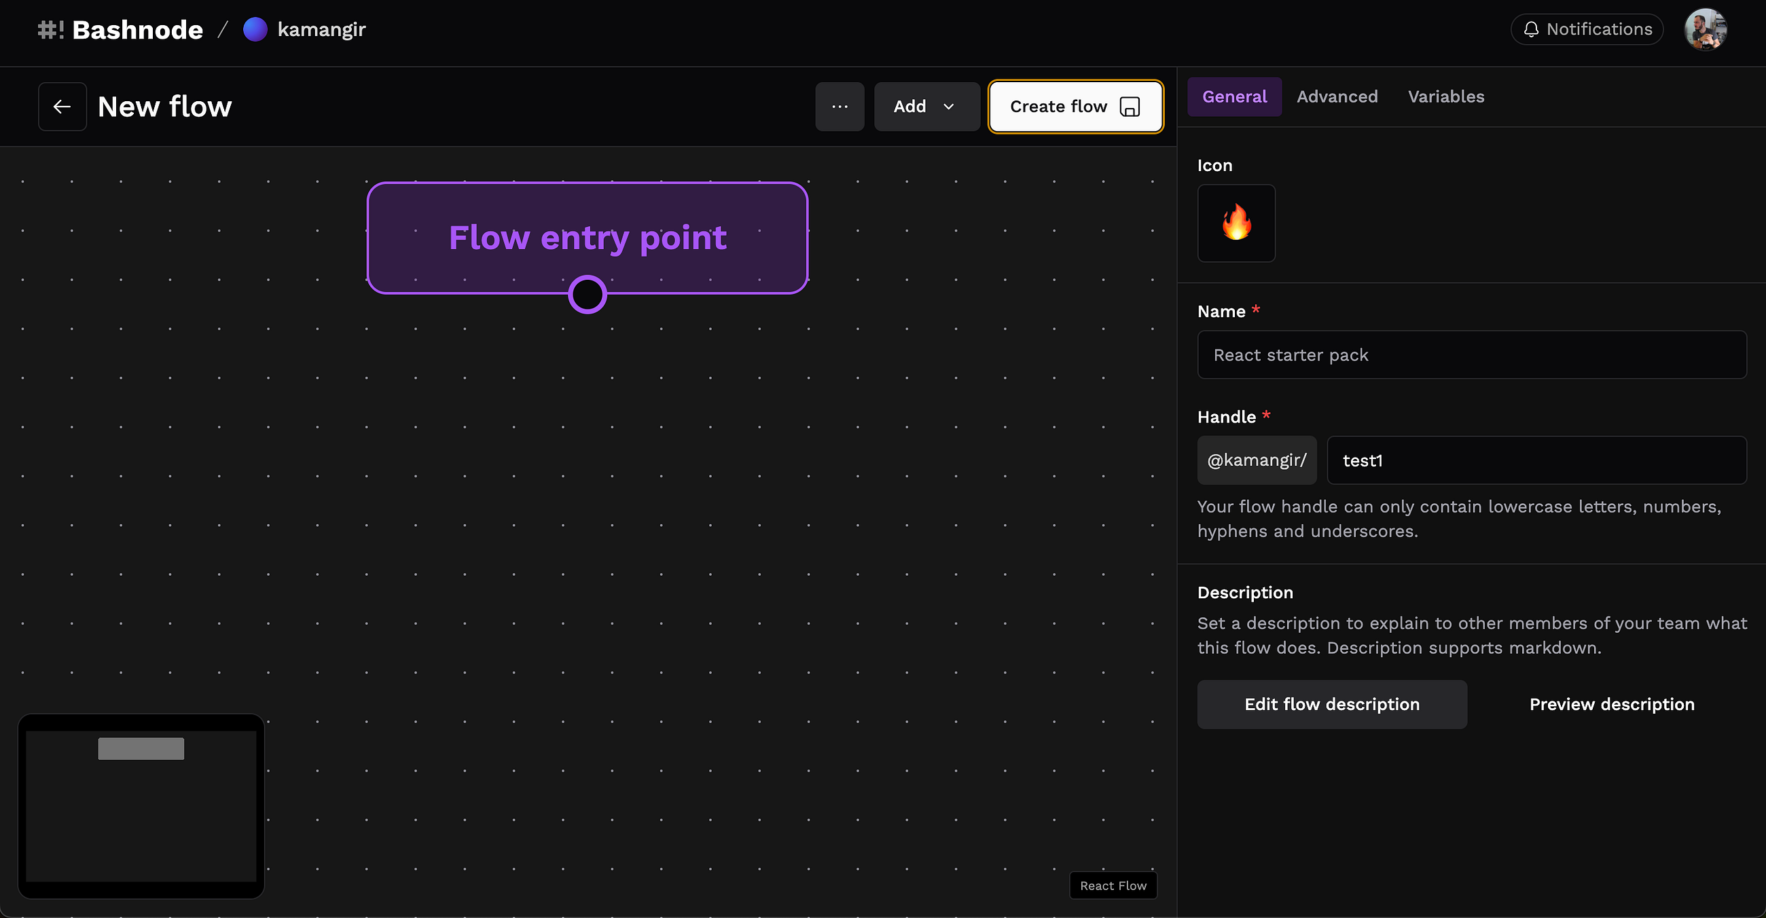Switch to the Advanced tab
Screen dimensions: 1766x918
click(x=1336, y=96)
